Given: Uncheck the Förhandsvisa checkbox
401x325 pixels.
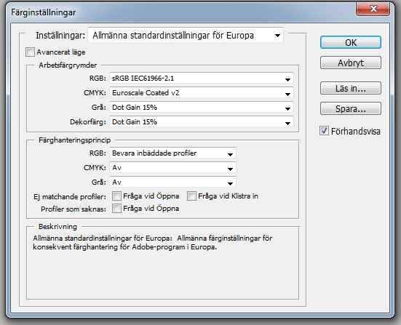Looking at the screenshot, I should (x=324, y=131).
